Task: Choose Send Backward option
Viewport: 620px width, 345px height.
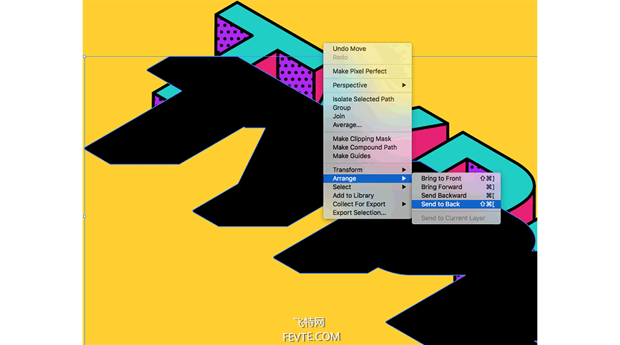Action: tap(456, 196)
